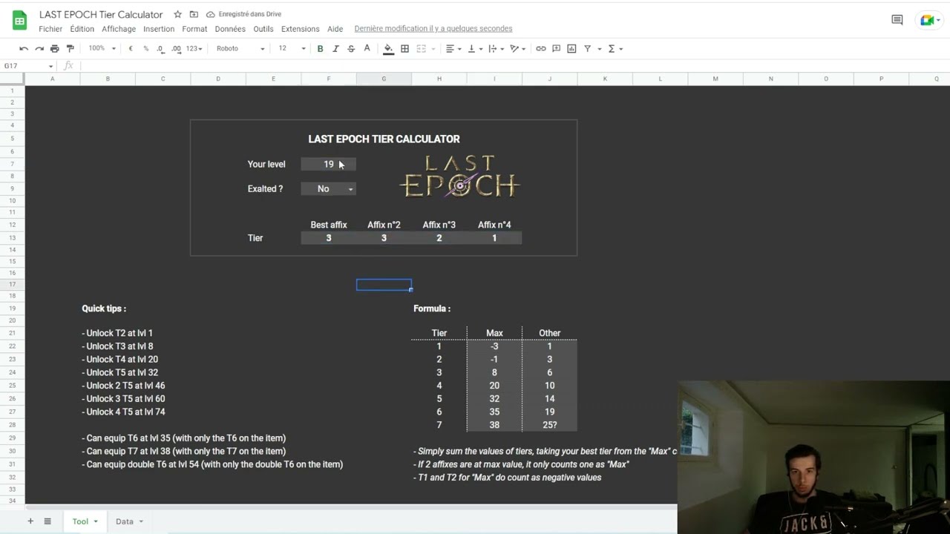Viewport: 950px width, 534px height.
Task: Open the Données menu
Action: (230, 29)
